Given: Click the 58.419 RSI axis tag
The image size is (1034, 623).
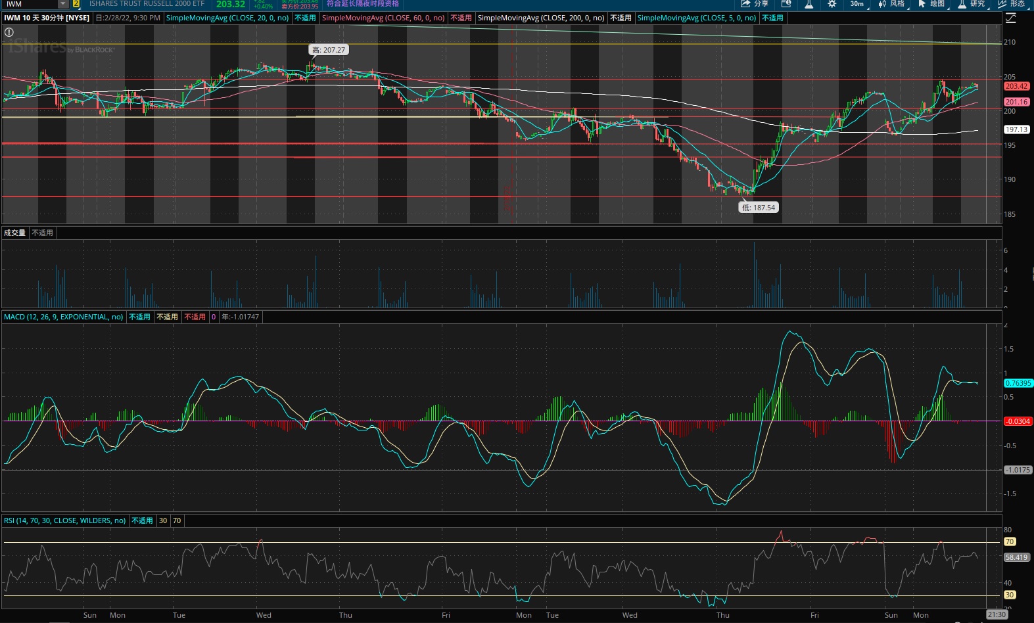Looking at the screenshot, I should click(1016, 557).
